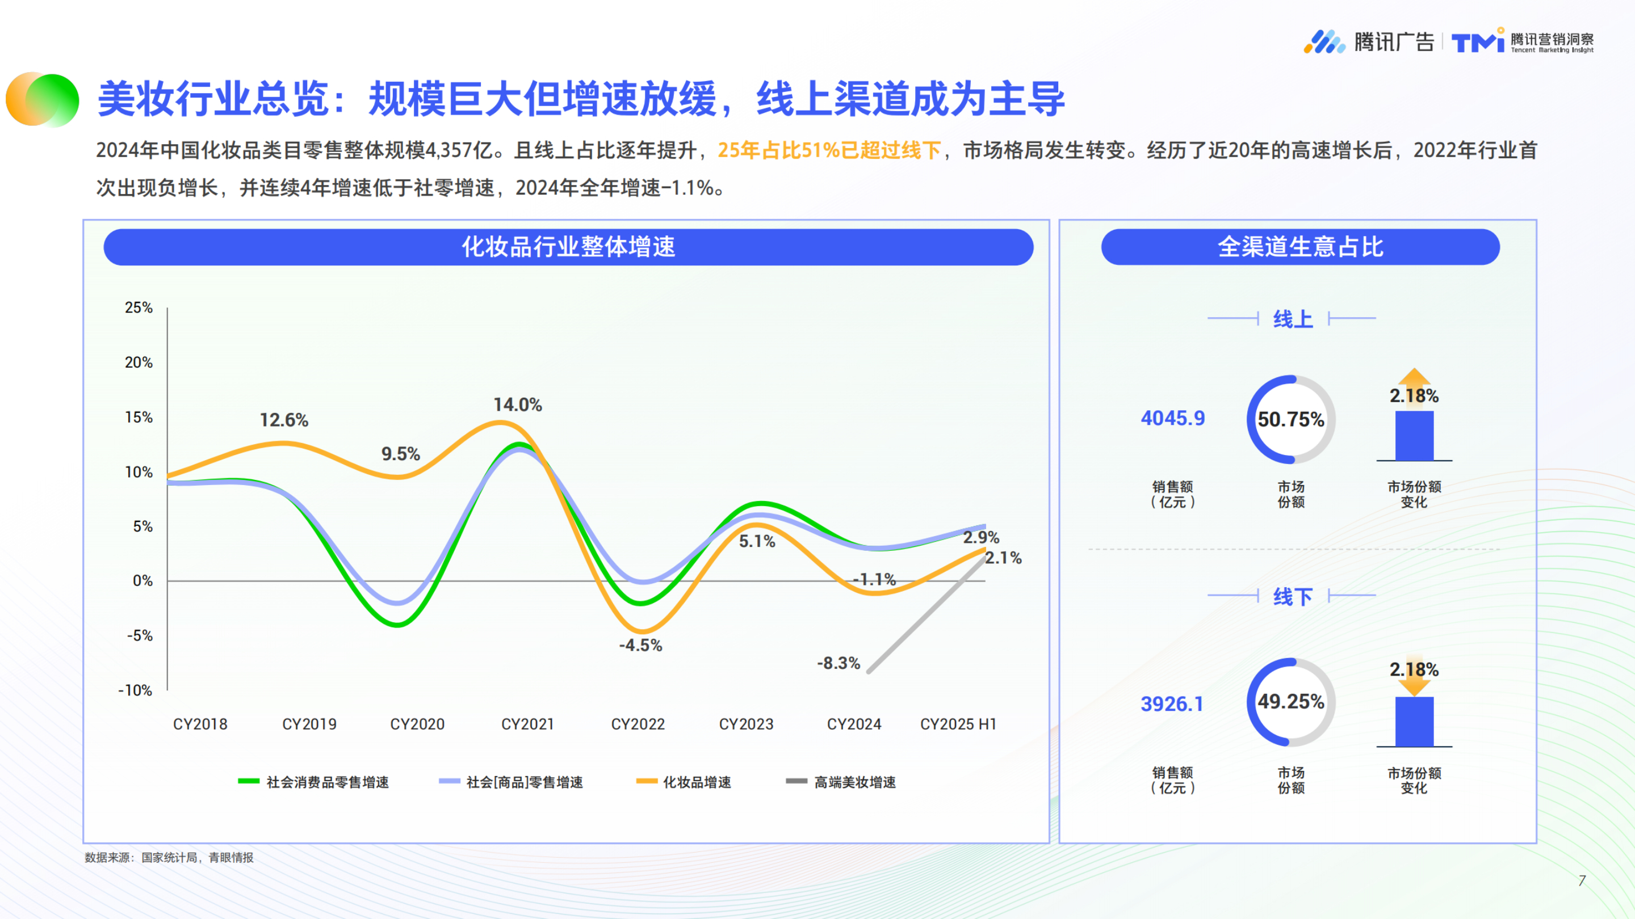Click the orange-green gradient circle beside the title
Viewport: 1635px width, 919px height.
coord(43,100)
